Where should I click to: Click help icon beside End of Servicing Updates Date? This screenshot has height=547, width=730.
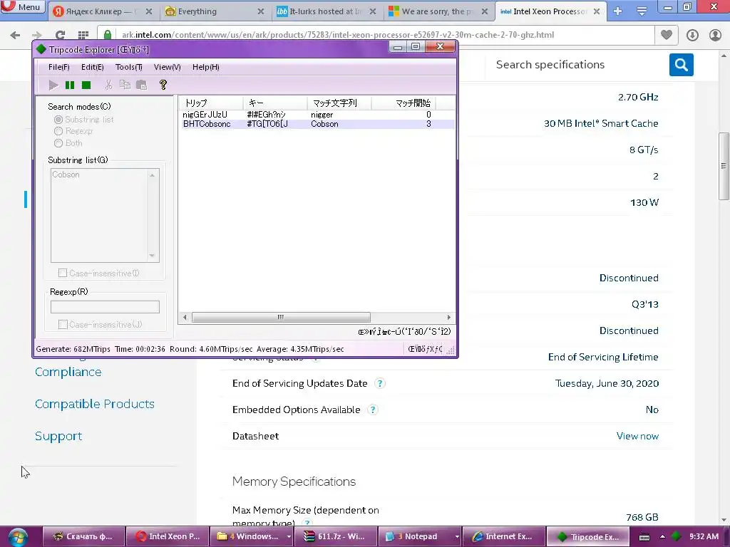coord(380,383)
